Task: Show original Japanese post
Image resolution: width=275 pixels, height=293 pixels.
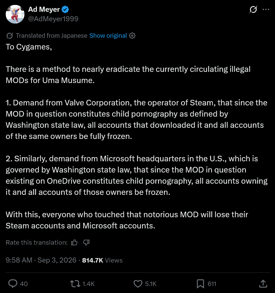Action: coord(108,36)
